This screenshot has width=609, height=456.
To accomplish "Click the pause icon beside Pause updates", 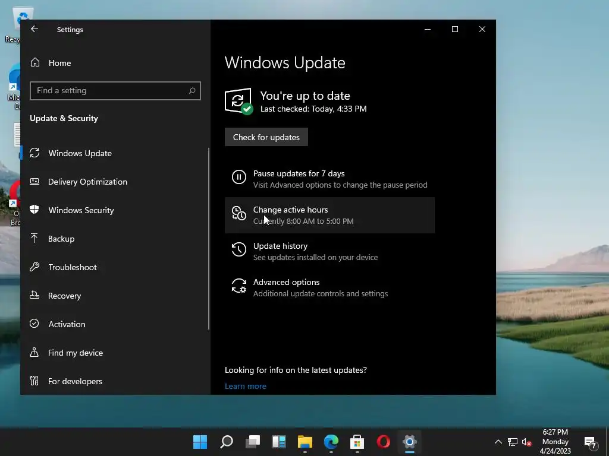I will pyautogui.click(x=239, y=177).
